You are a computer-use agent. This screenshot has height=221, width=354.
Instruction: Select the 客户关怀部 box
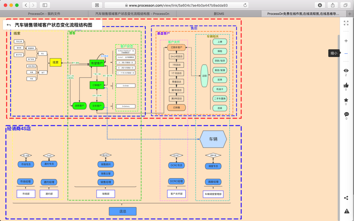tap(176, 194)
